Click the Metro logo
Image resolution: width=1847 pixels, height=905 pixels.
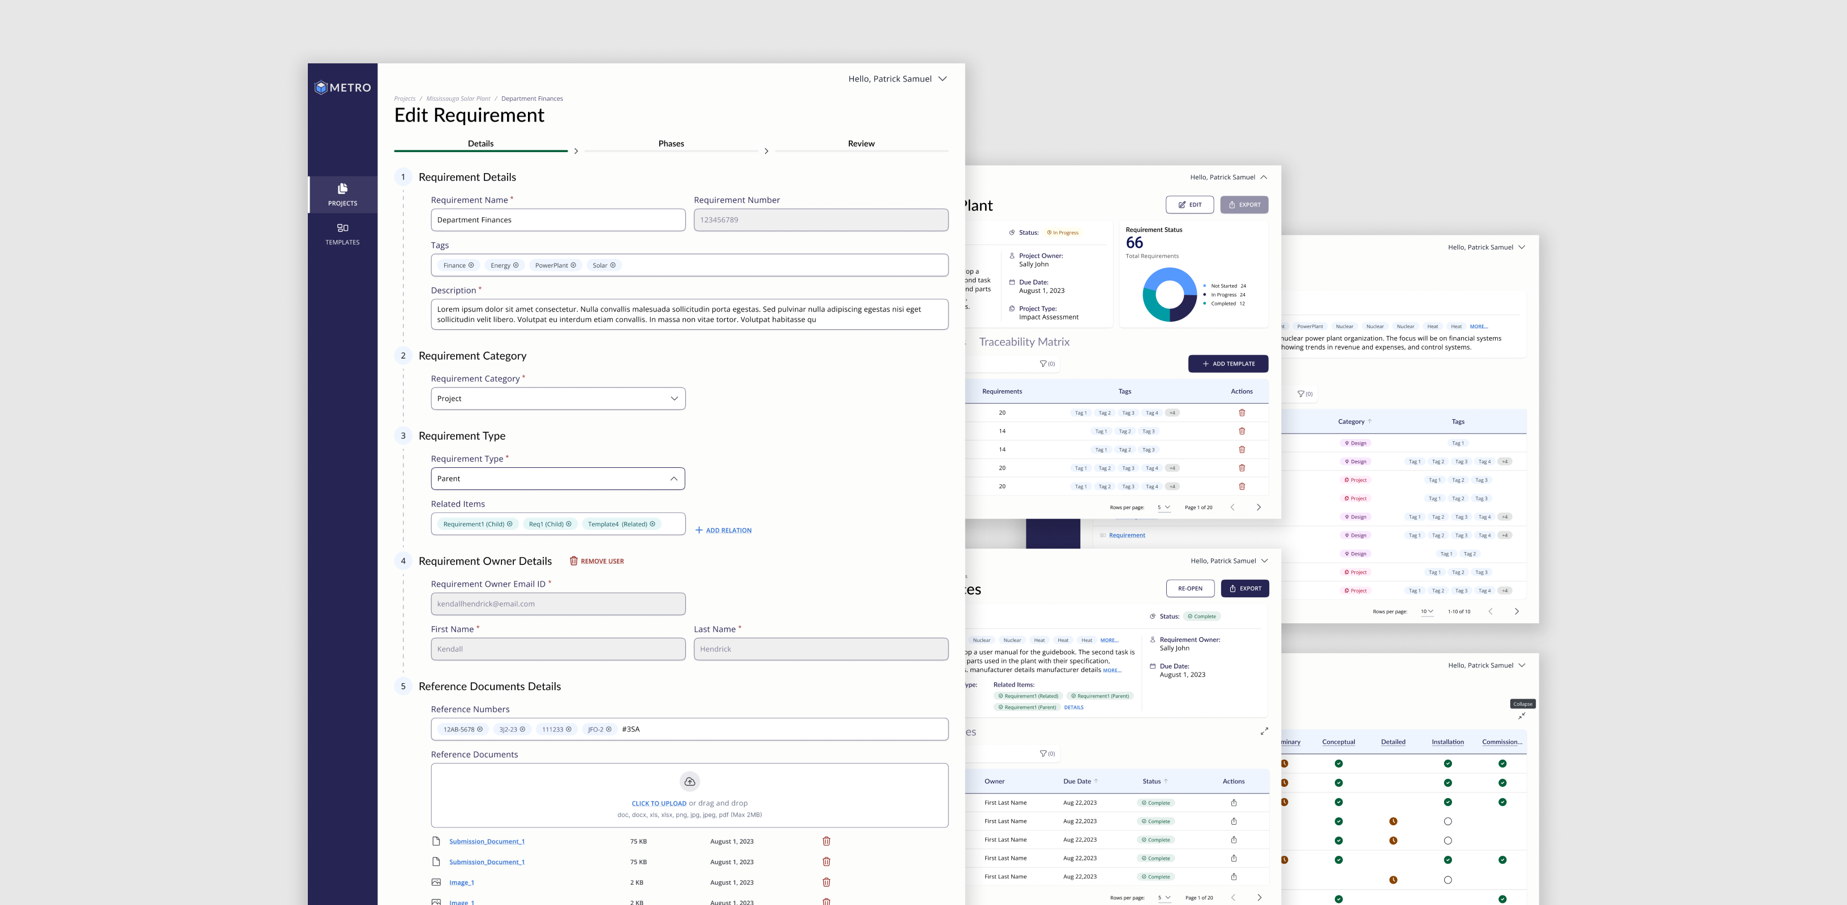[x=342, y=88]
